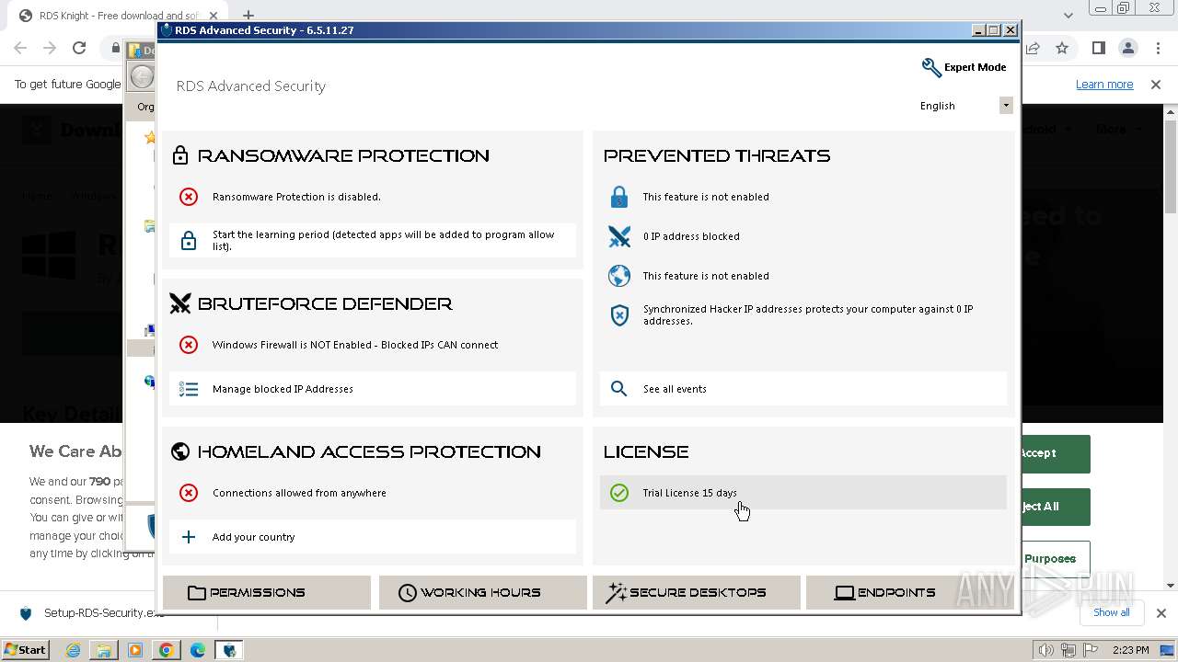Viewport: 1178px width, 662px height.
Task: Click the blue padlock in Prevented Threats
Action: coord(619,197)
